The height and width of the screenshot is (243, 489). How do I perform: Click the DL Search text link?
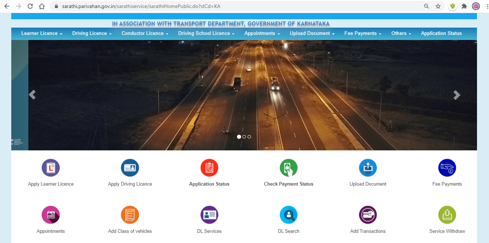click(x=289, y=231)
